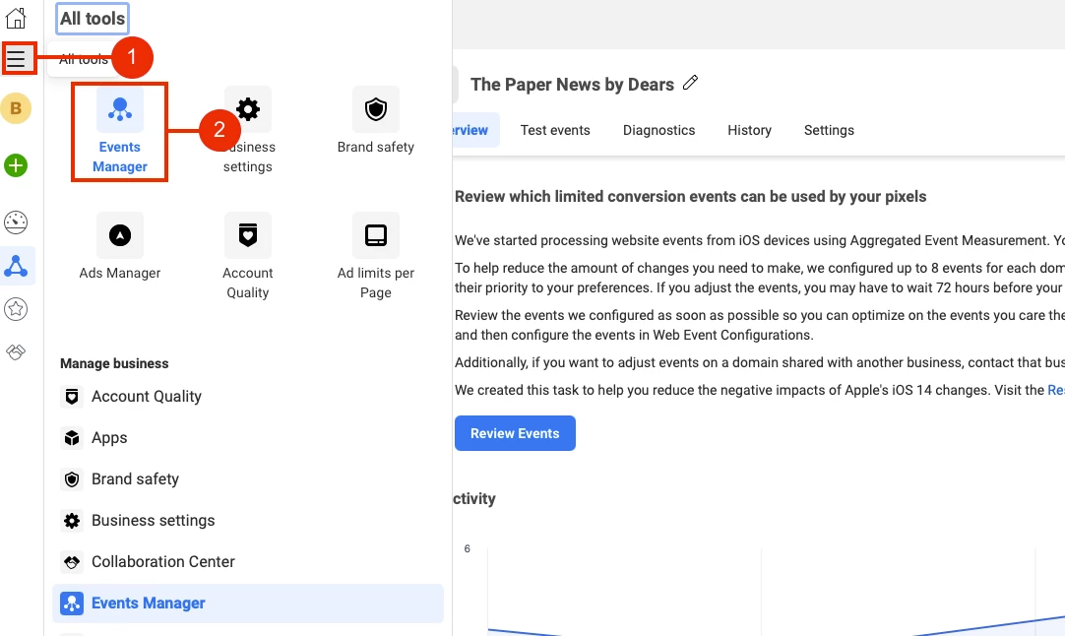Open Ad limits per Page shortcut tile
This screenshot has width=1065, height=636.
(x=376, y=257)
